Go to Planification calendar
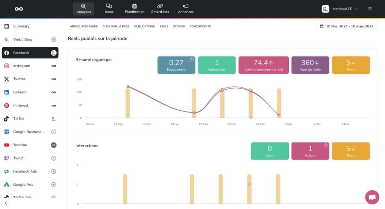 (135, 9)
